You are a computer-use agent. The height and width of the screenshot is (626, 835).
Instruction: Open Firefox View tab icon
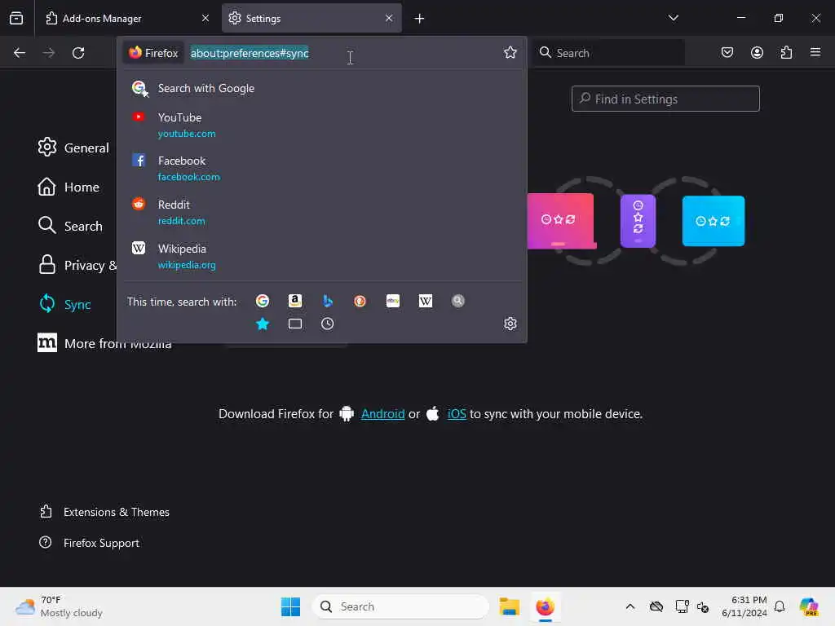16,18
